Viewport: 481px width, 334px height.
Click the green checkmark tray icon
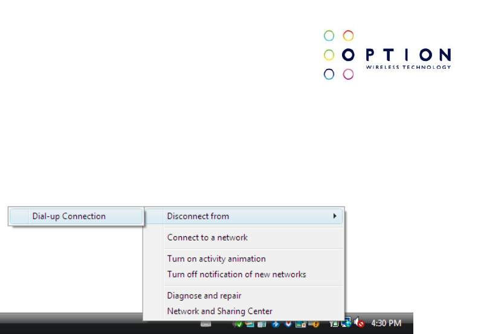[237, 324]
